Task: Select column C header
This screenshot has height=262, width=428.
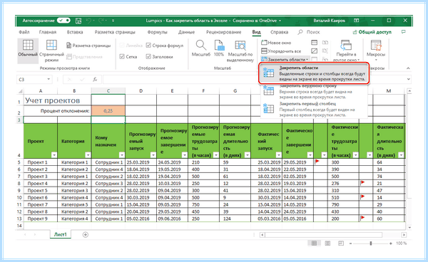Action: (108, 90)
